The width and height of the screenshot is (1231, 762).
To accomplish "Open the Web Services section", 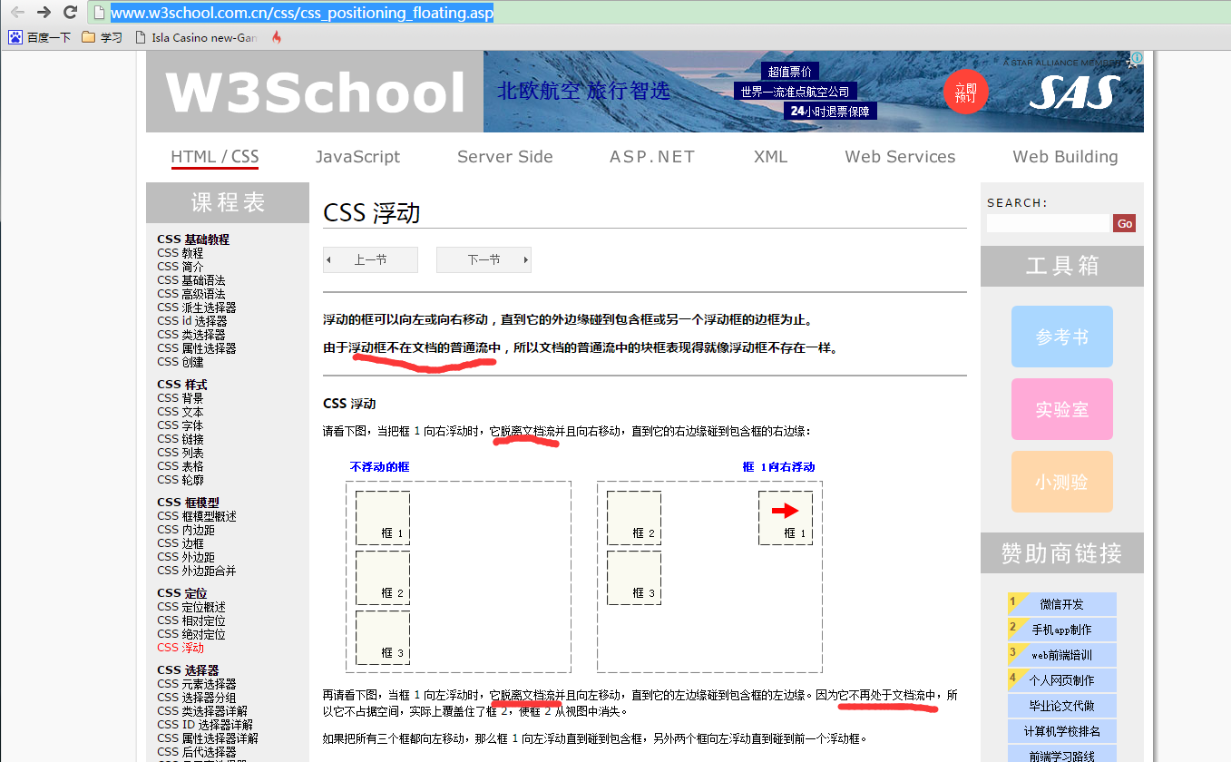I will (899, 157).
